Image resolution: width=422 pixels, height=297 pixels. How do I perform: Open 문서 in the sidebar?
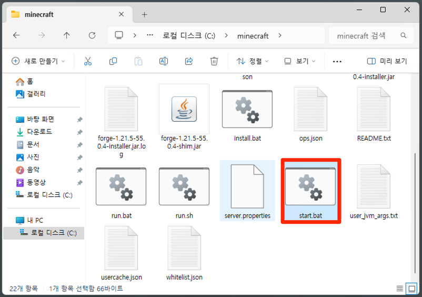(x=28, y=145)
